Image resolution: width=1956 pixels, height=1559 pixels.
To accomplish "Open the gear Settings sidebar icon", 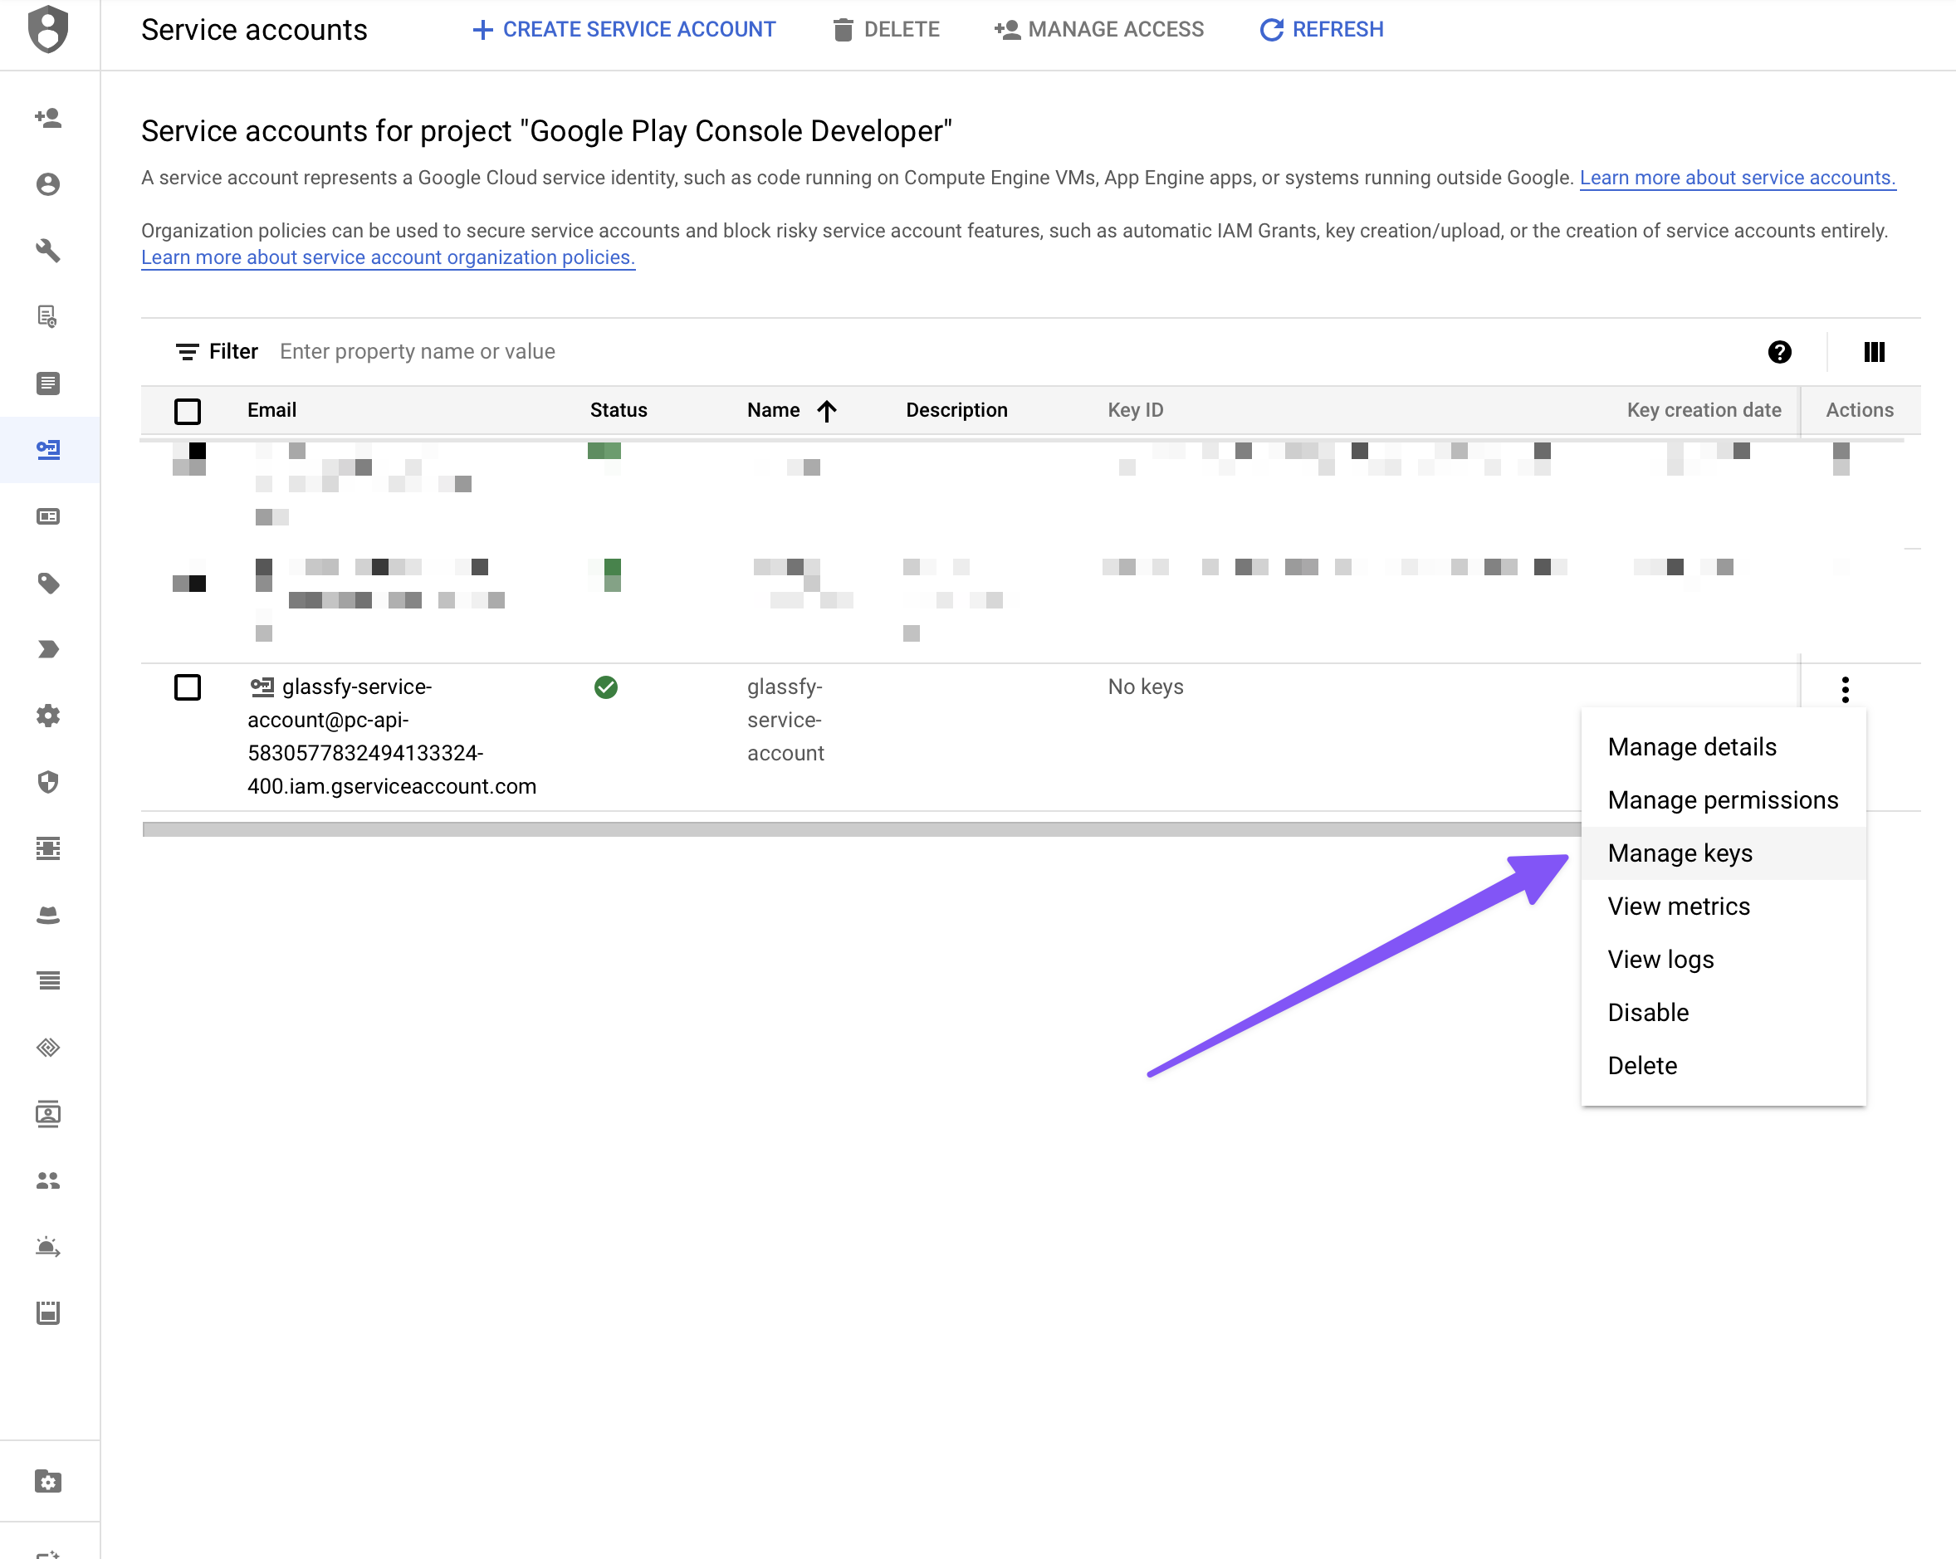I will coord(48,716).
